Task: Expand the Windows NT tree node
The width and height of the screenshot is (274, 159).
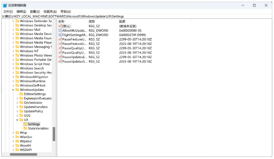Action: click(13, 51)
